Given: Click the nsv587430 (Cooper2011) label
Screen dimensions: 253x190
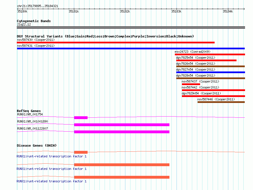Looking at the screenshot, I should coord(36,40).
